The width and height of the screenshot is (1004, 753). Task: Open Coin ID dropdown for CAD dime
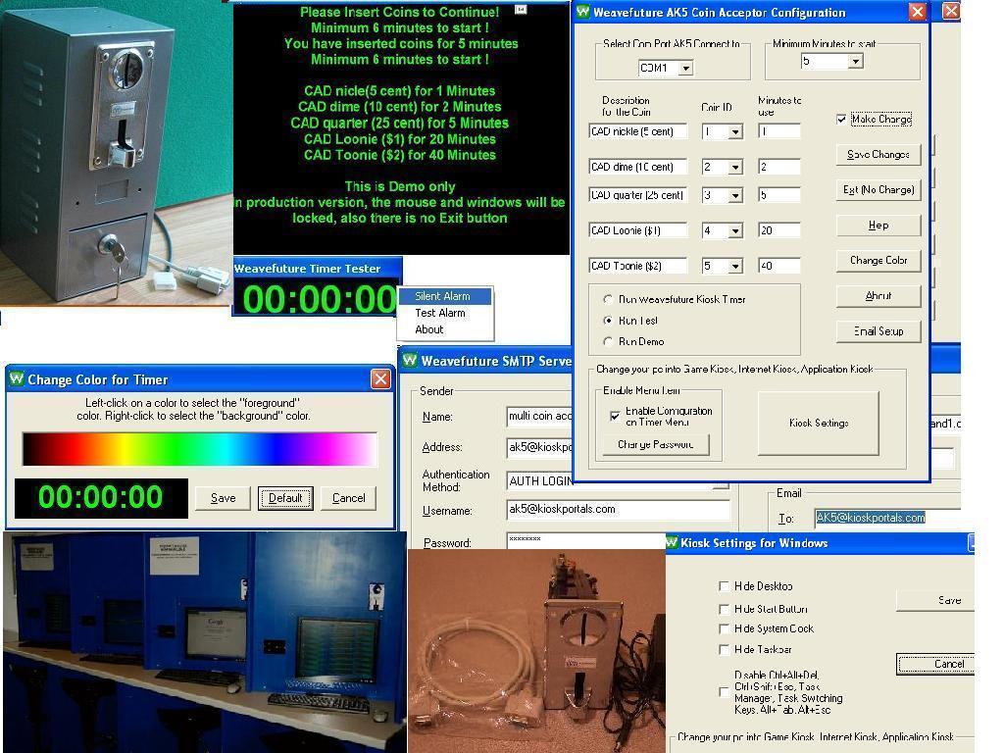pos(735,167)
